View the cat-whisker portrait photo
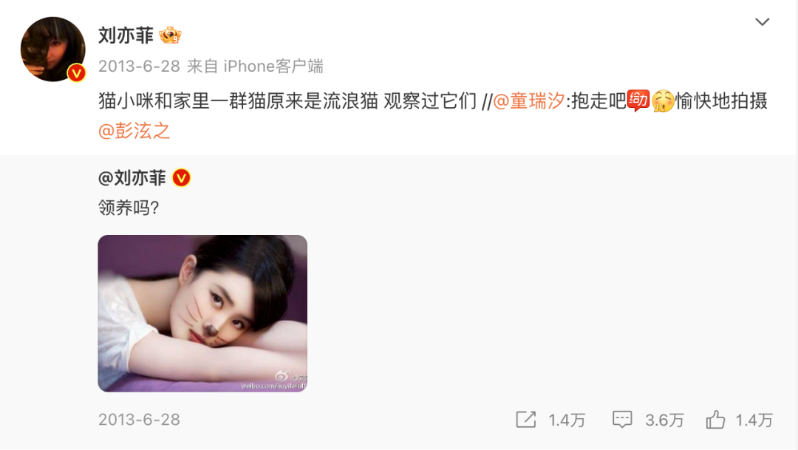 tap(202, 313)
